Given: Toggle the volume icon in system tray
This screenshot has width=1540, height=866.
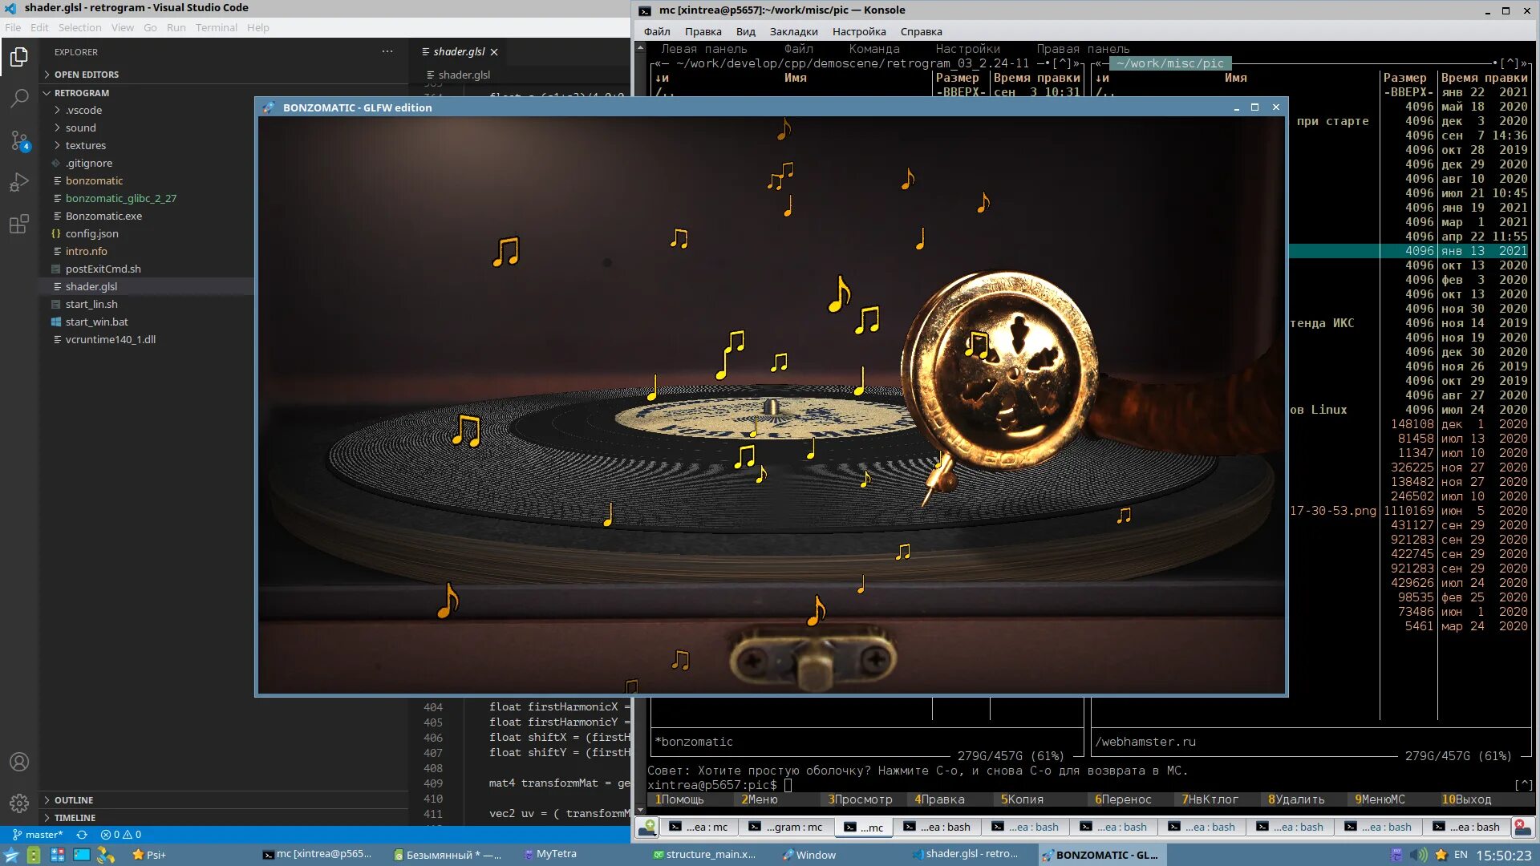Looking at the screenshot, I should [x=1419, y=855].
